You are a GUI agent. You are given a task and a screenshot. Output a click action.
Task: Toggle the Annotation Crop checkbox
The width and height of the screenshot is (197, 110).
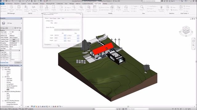[x=10, y=56]
